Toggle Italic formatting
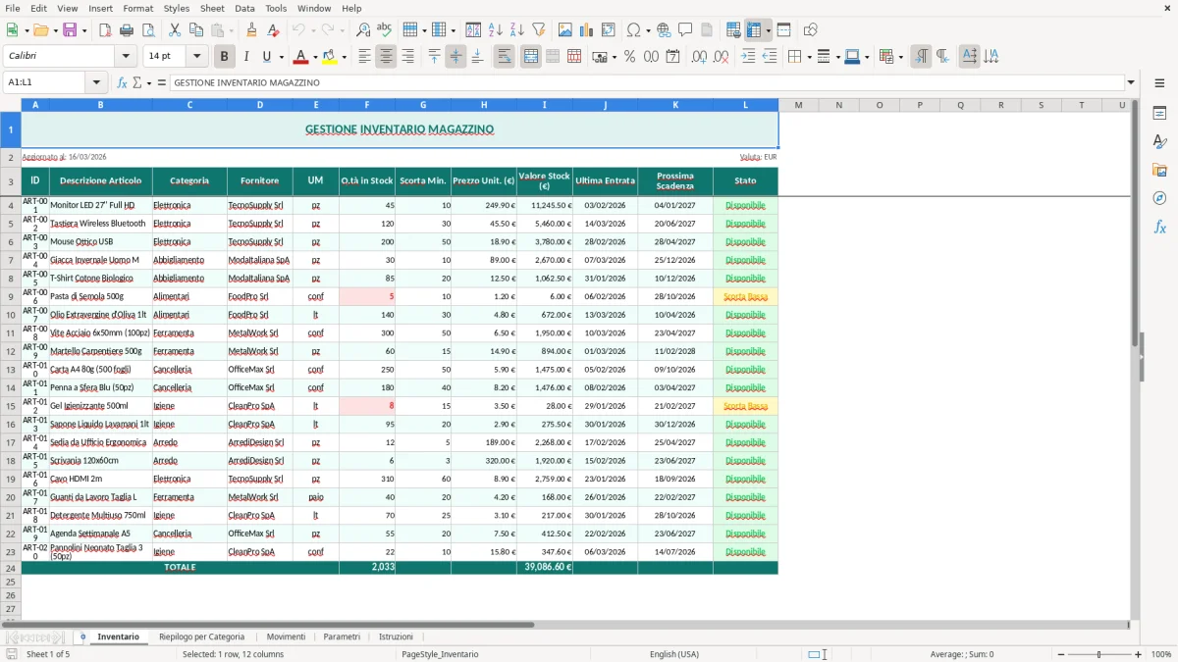The height and width of the screenshot is (662, 1178). pyautogui.click(x=245, y=57)
